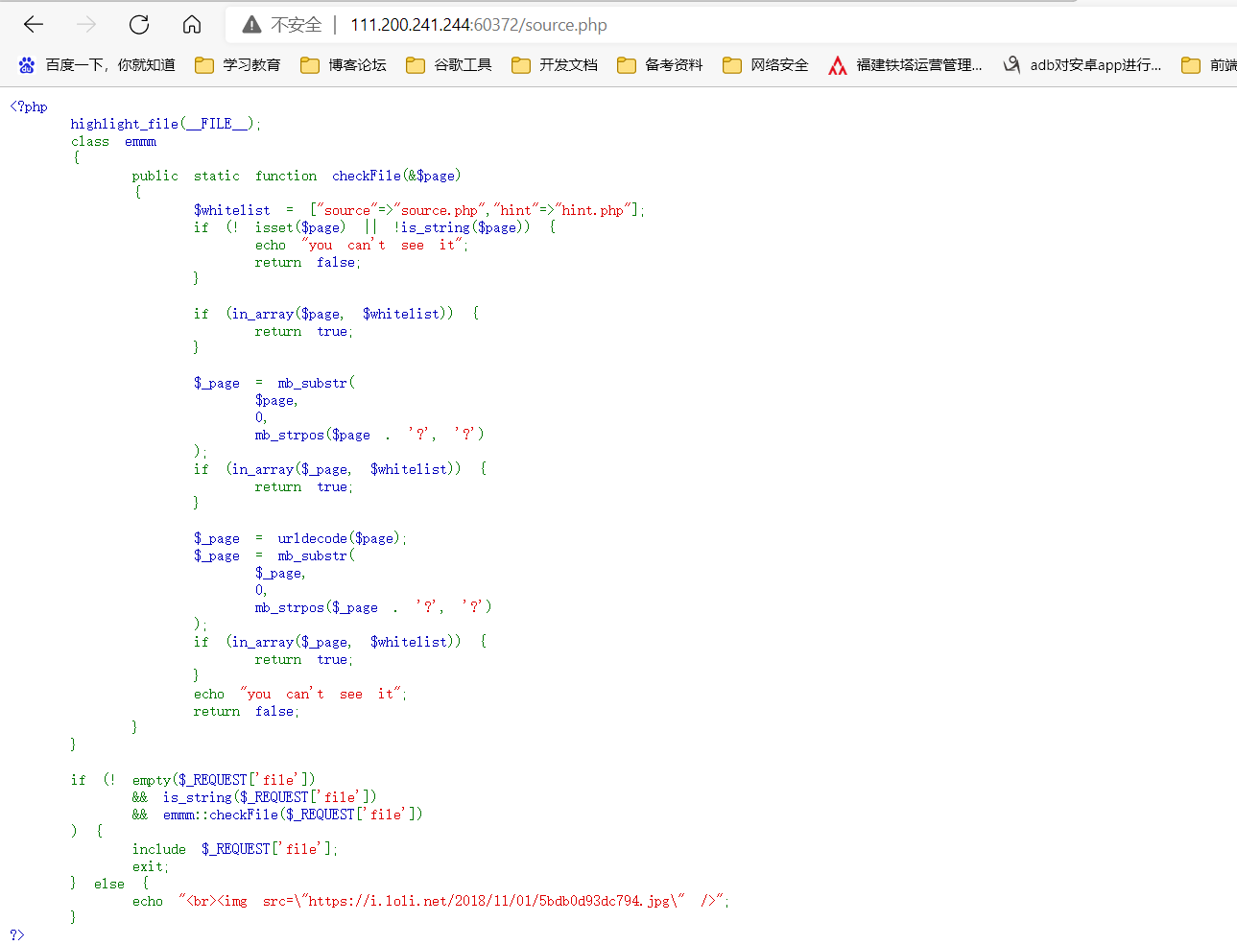This screenshot has height=945, width=1237.
Task: Open the 博客论坛 bookmark folder
Action: 344,65
